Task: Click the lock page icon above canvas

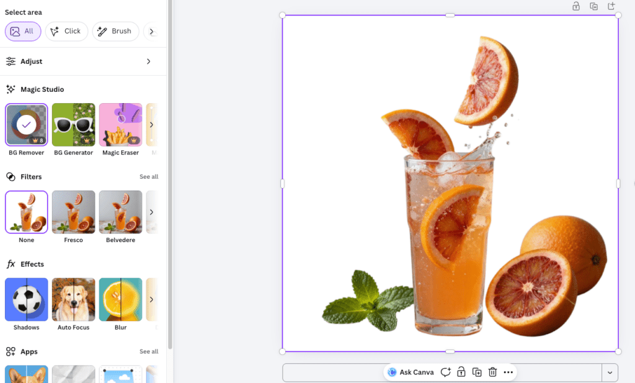Action: 576,6
